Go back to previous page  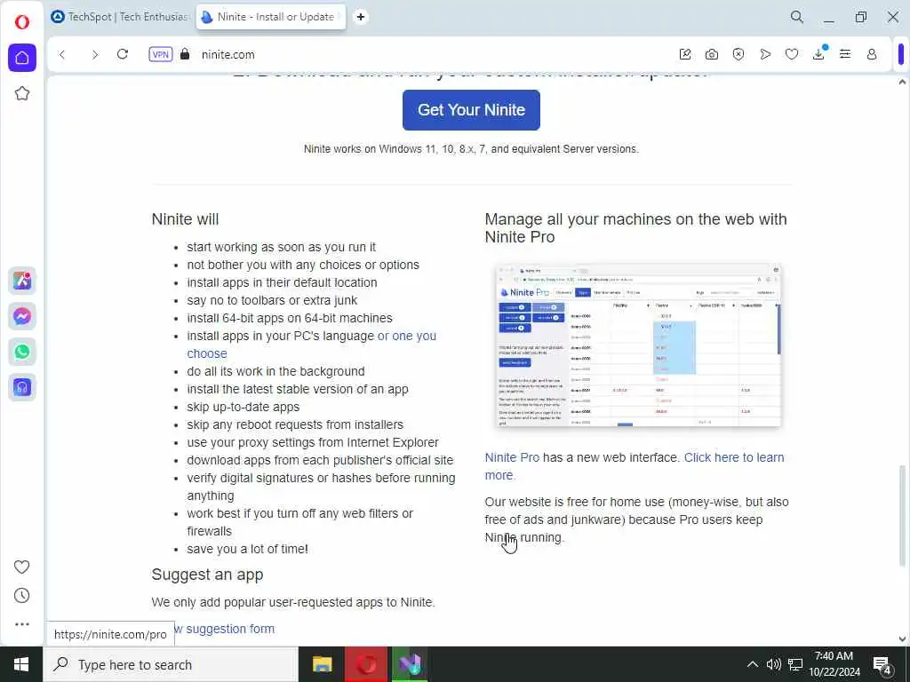[62, 54]
